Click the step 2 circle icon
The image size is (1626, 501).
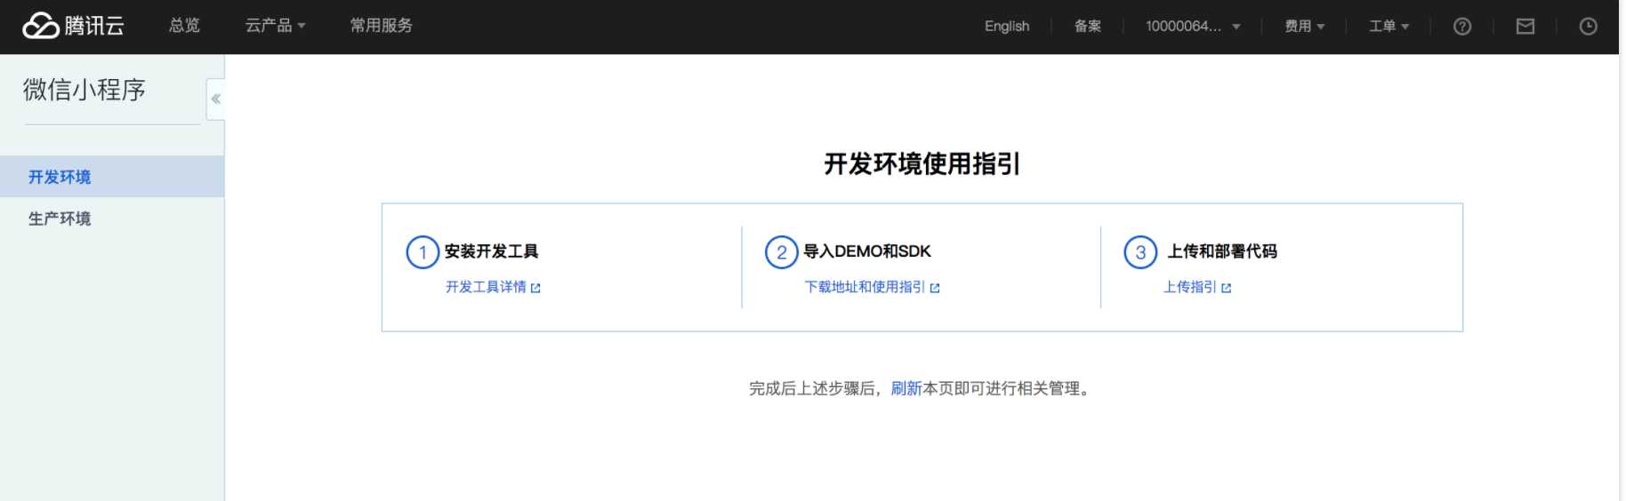[781, 252]
